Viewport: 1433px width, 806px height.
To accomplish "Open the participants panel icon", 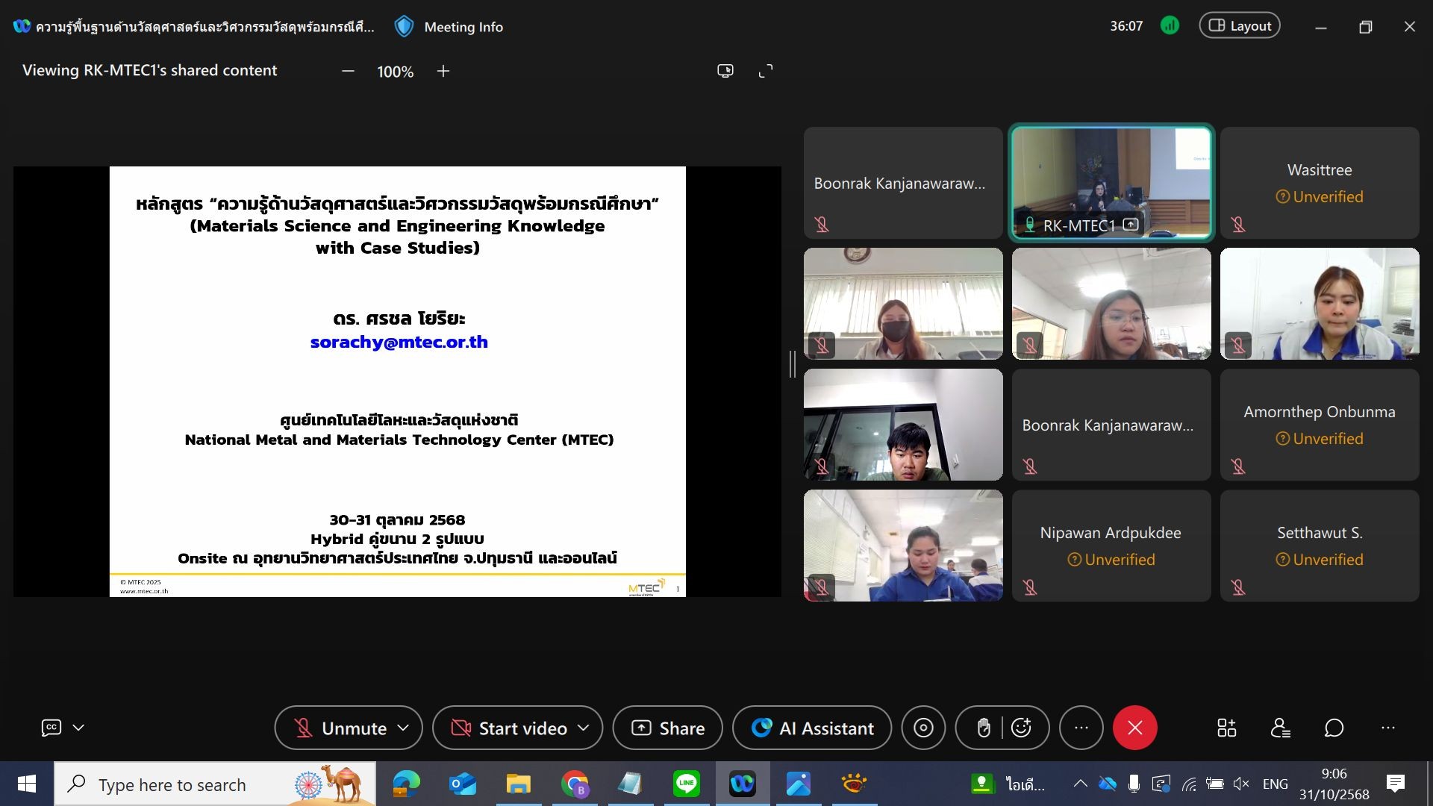I will coord(1280,728).
